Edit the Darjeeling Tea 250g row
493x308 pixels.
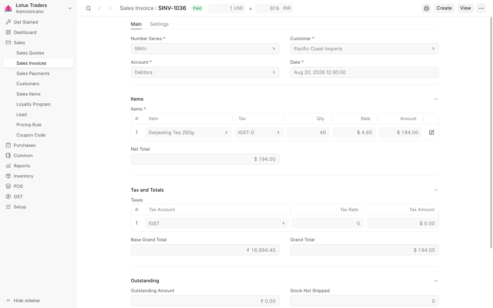click(432, 132)
